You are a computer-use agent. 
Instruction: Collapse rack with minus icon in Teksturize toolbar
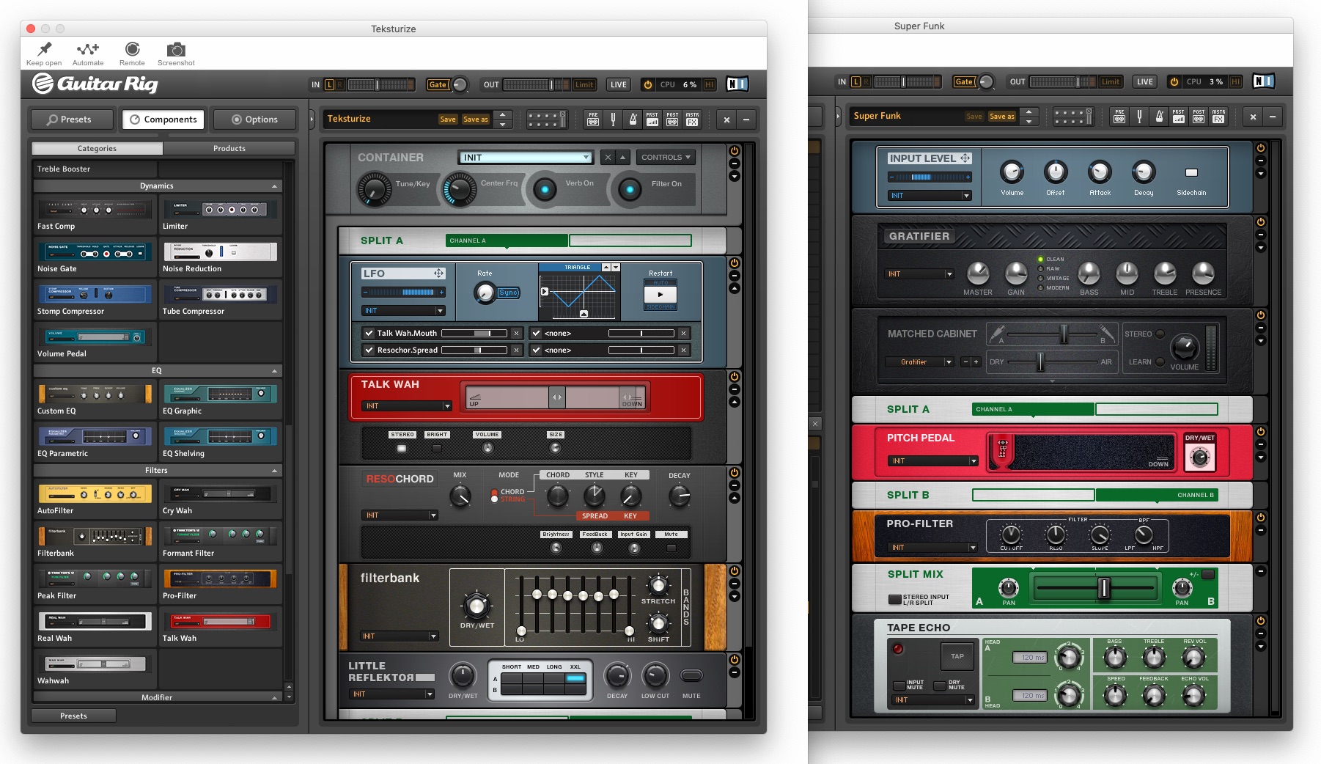click(746, 120)
